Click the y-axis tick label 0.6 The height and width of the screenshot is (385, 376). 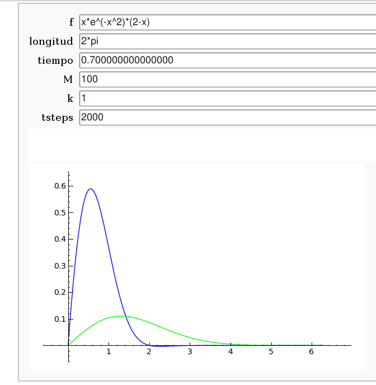pyautogui.click(x=59, y=186)
